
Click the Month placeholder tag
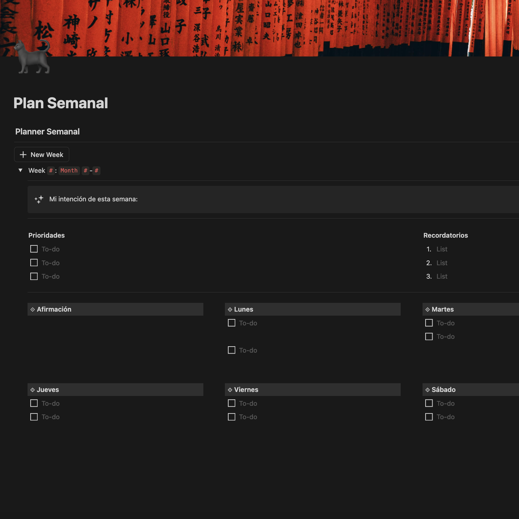(x=69, y=170)
